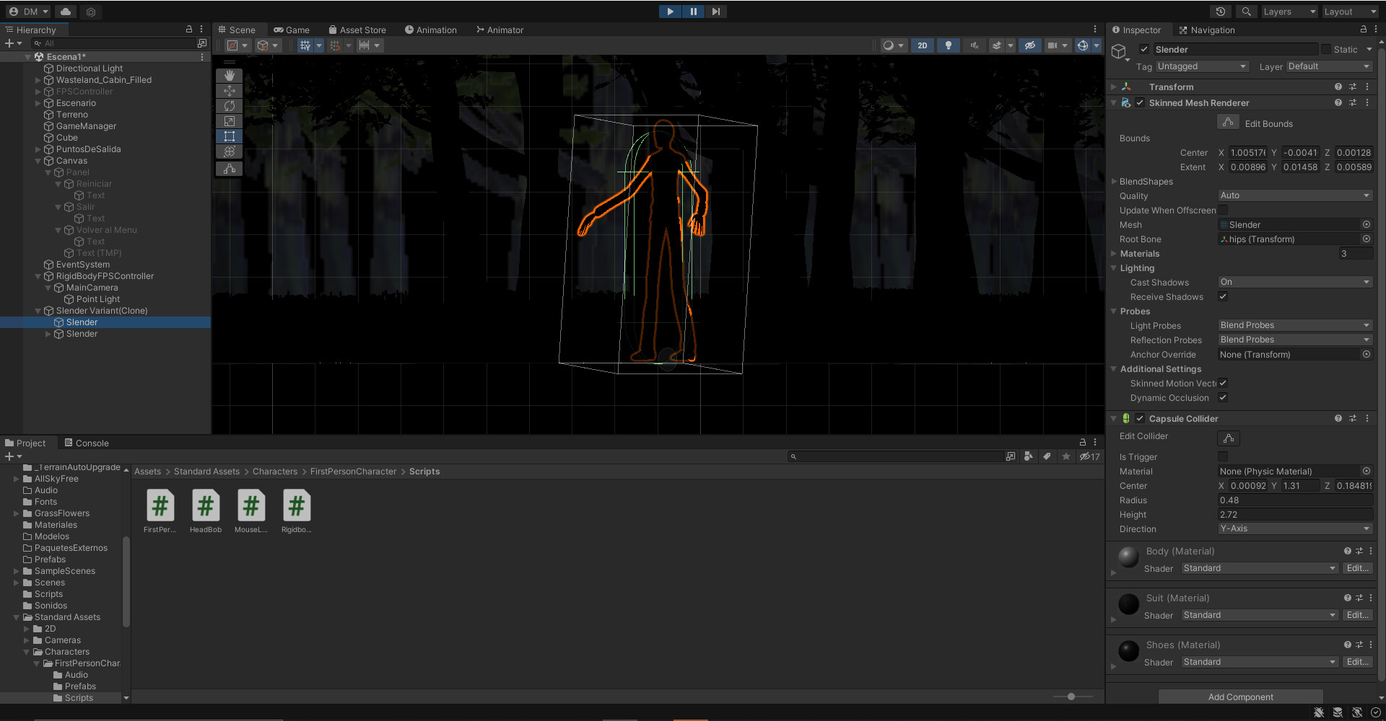
Task: Select the Rect tool in Scene
Action: (229, 136)
